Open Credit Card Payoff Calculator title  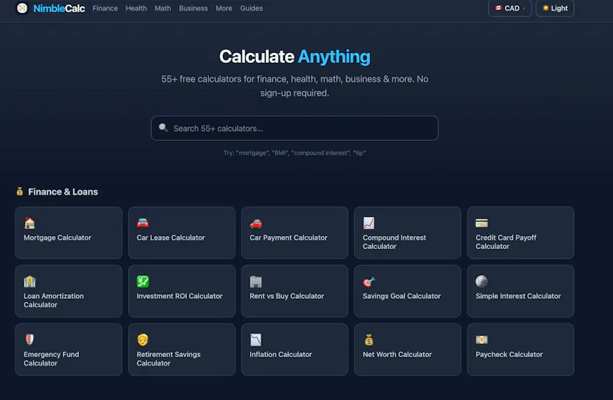pyautogui.click(x=506, y=241)
